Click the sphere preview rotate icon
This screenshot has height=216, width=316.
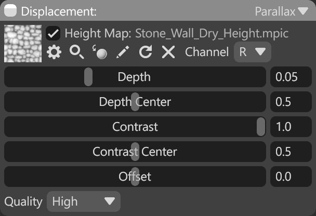tap(100, 52)
